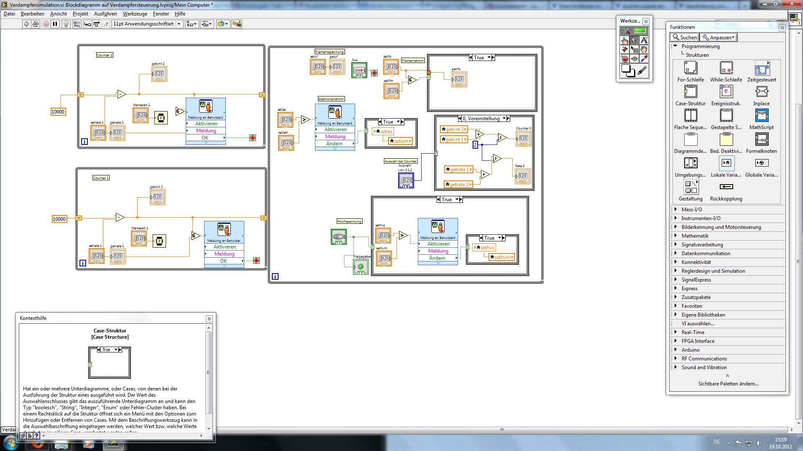Click the foreground/background color squares
The width and height of the screenshot is (803, 451).
click(x=627, y=71)
